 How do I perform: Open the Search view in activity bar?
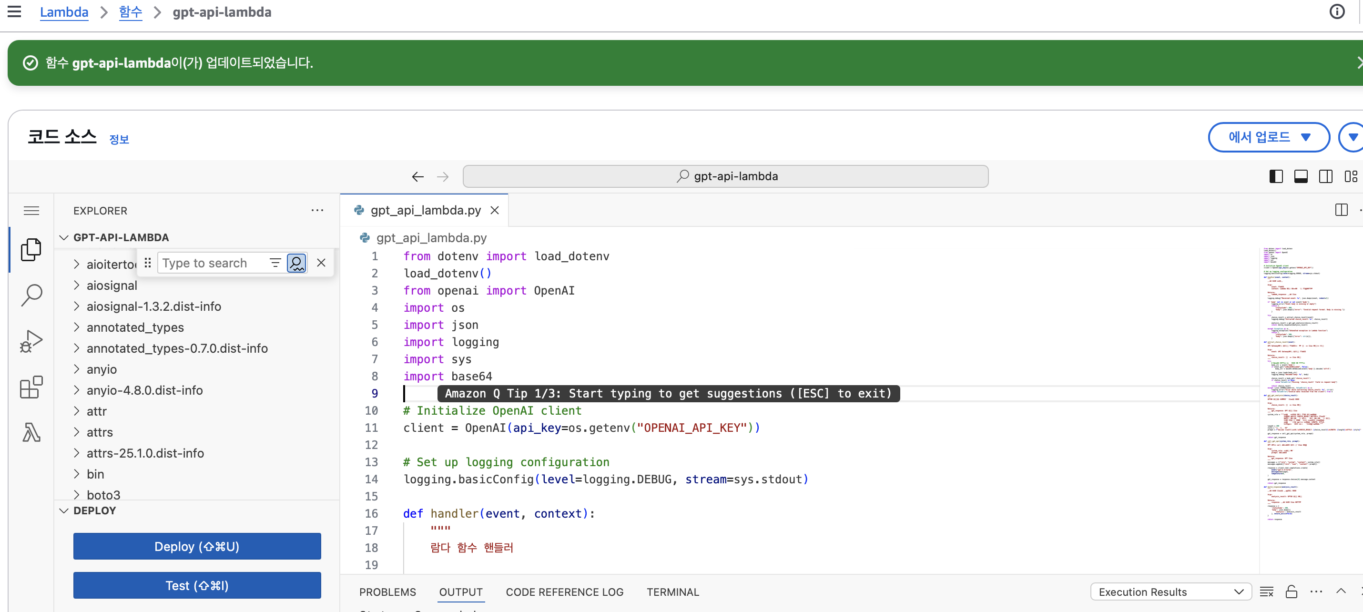click(31, 295)
